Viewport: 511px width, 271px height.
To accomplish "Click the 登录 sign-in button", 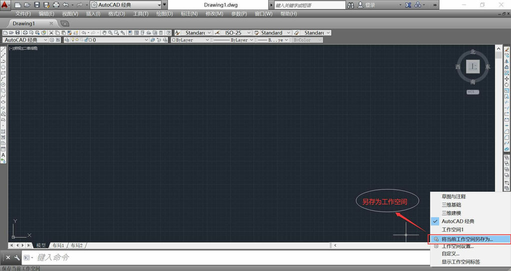I will pyautogui.click(x=370, y=5).
